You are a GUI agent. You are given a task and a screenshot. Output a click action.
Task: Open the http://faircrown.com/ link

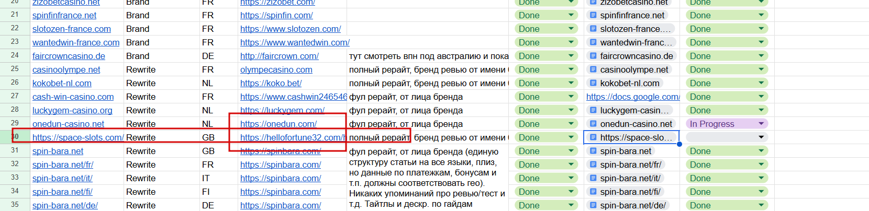[280, 56]
